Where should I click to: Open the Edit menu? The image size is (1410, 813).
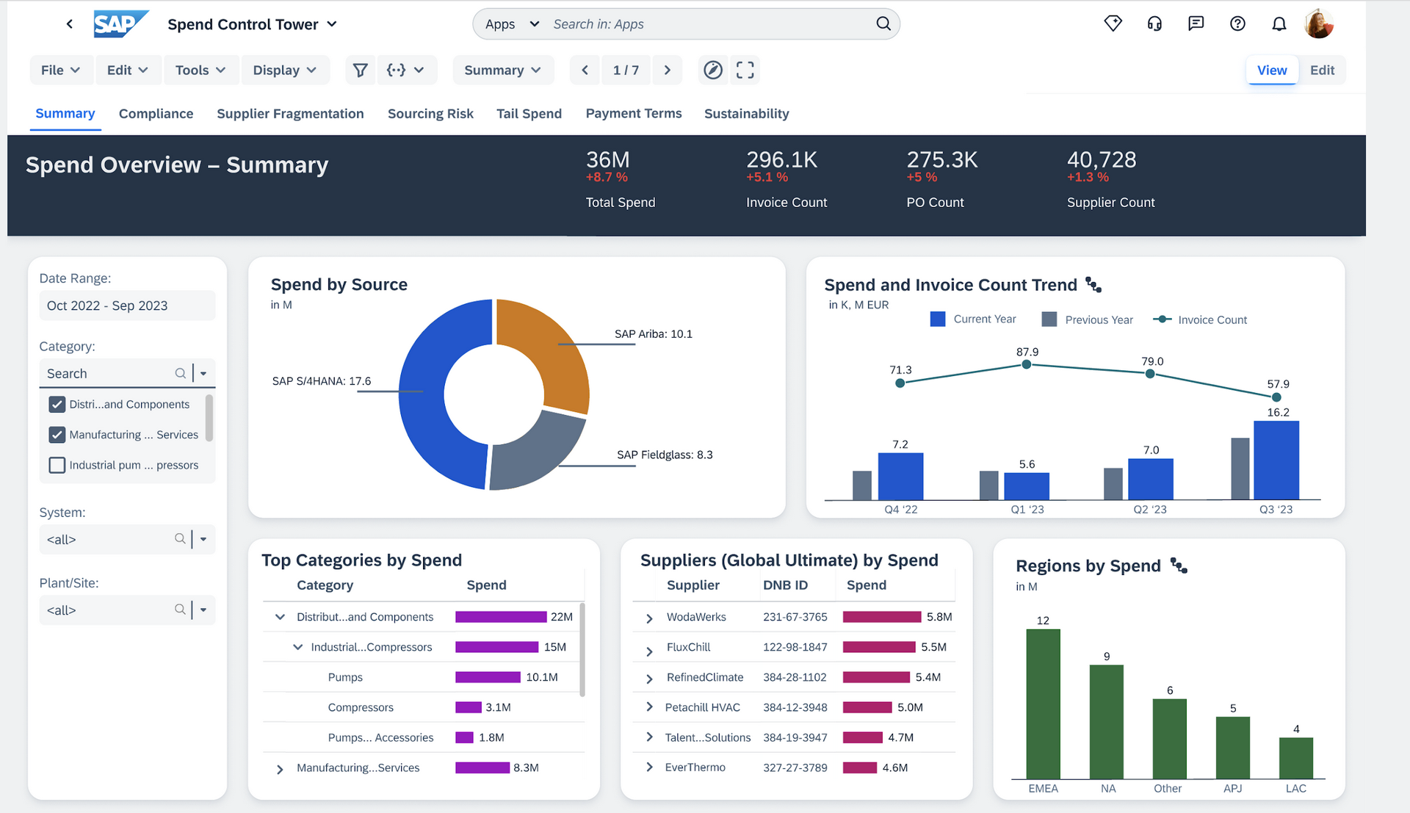(128, 70)
